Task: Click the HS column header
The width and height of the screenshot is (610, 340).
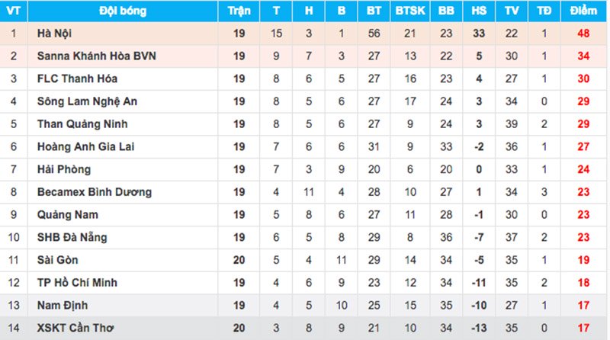Action: (x=479, y=11)
